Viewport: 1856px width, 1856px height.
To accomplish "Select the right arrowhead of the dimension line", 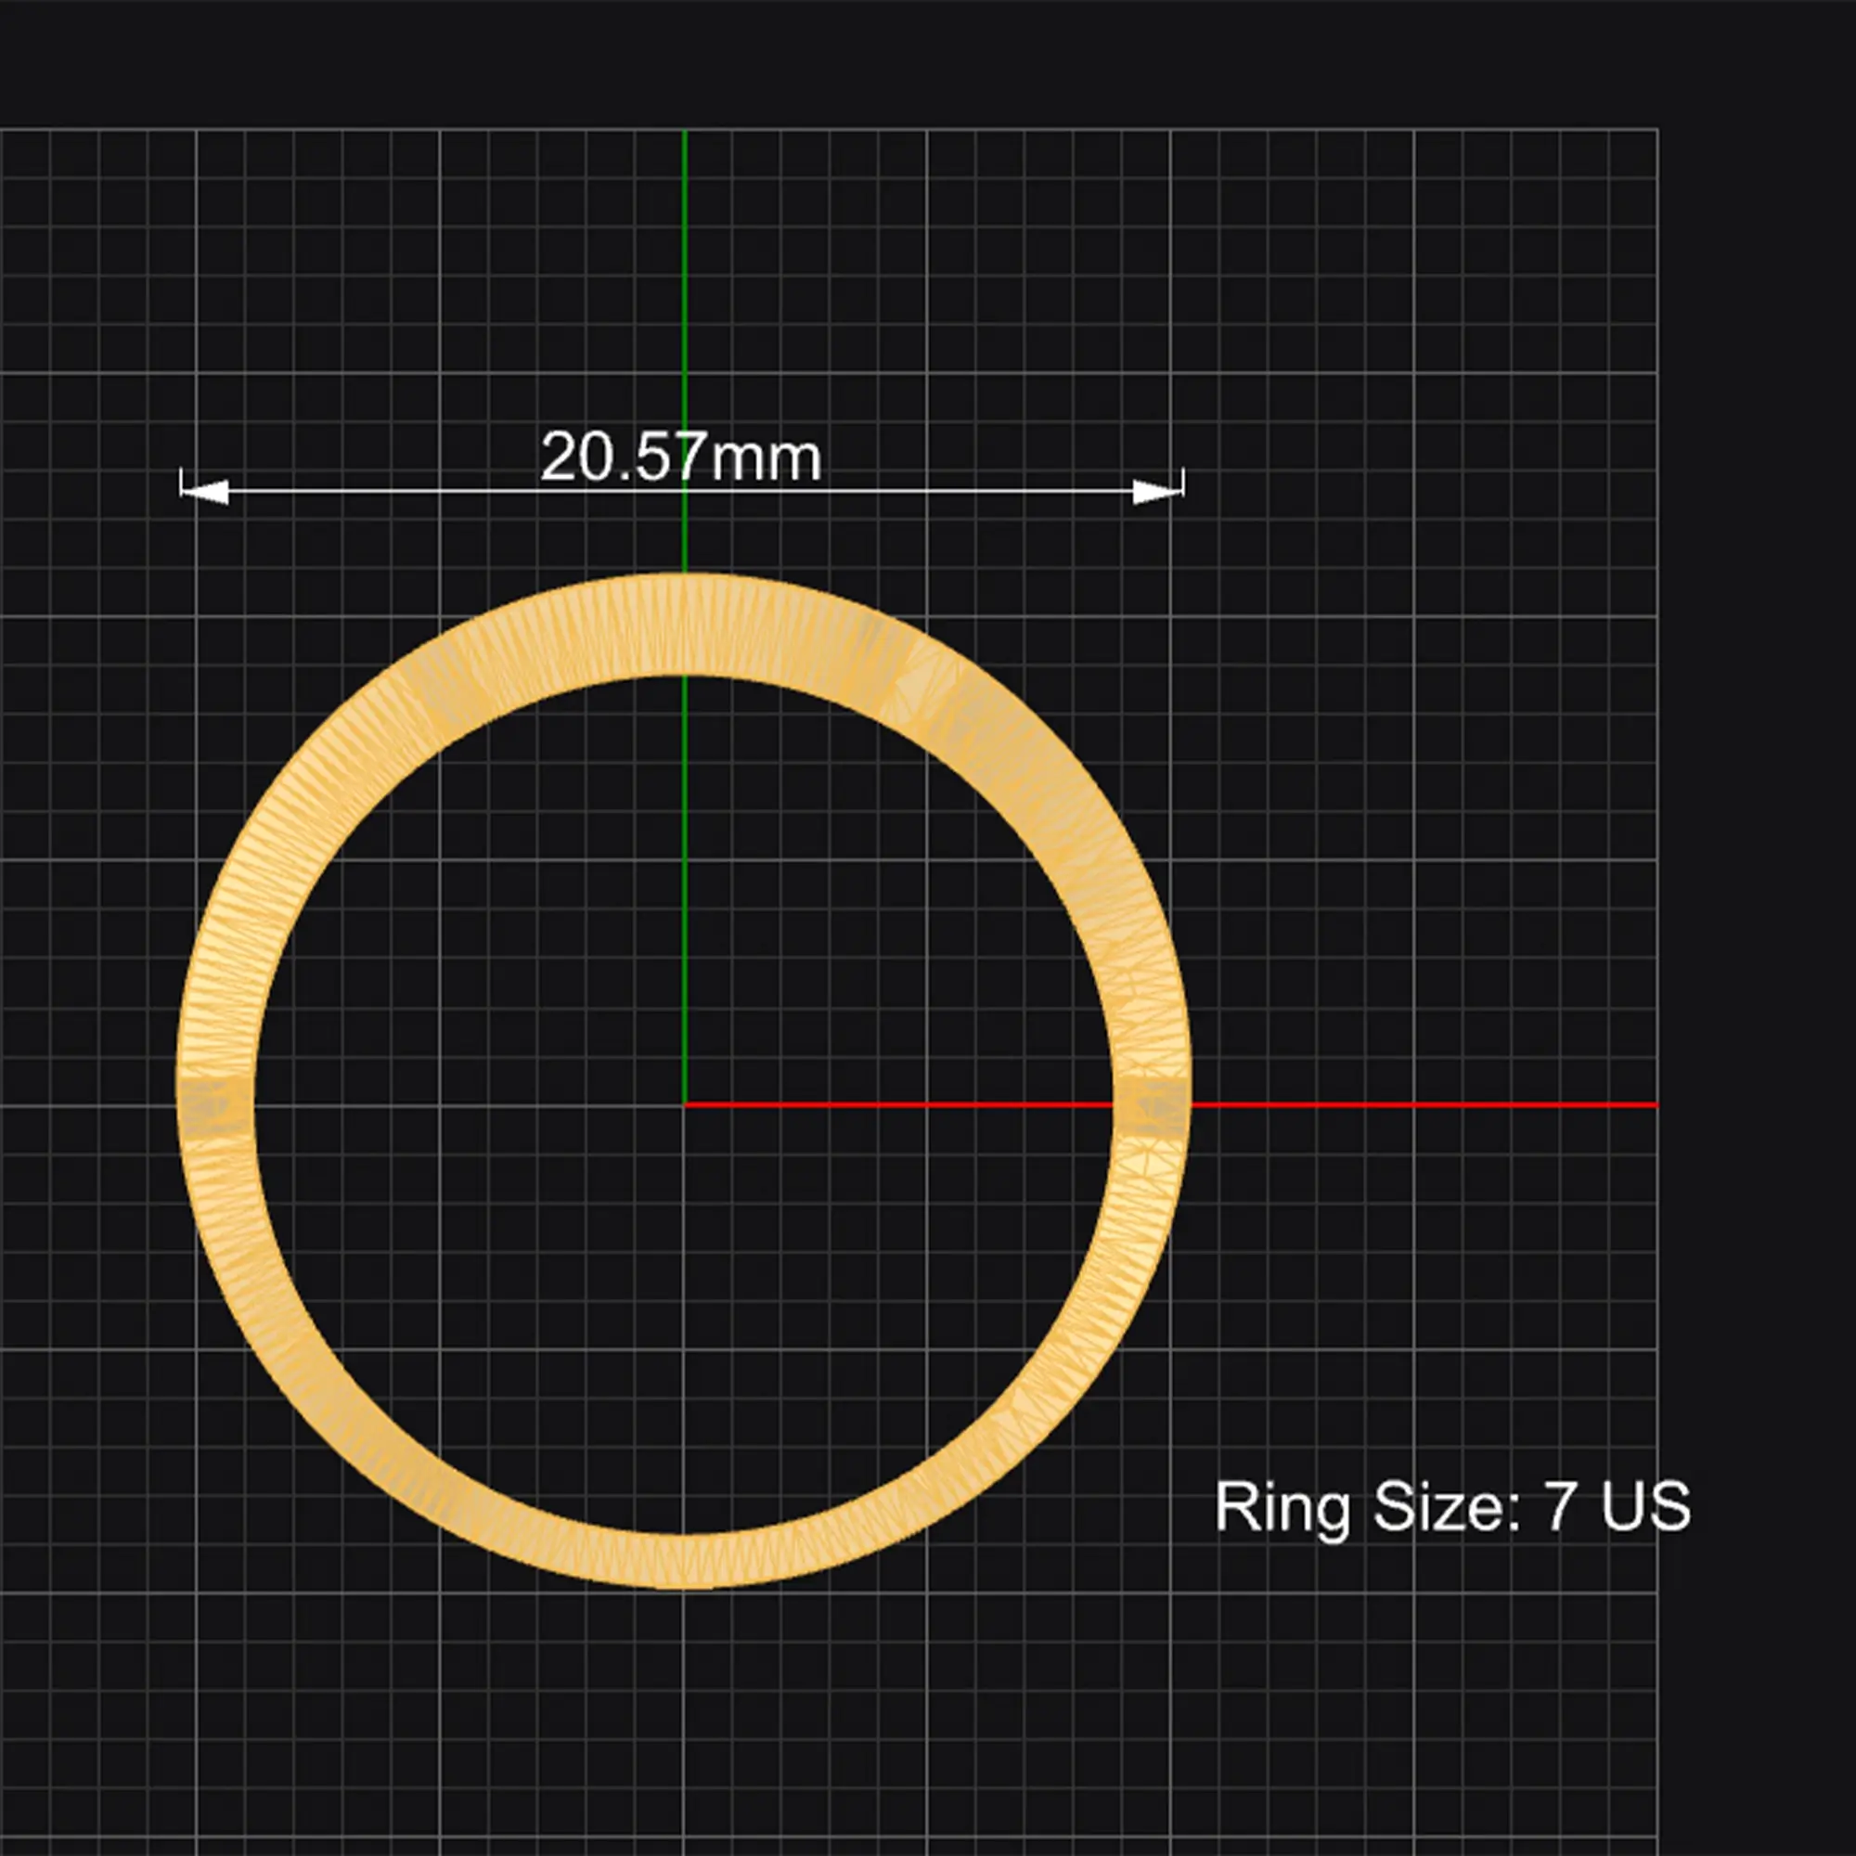I will point(1157,492).
